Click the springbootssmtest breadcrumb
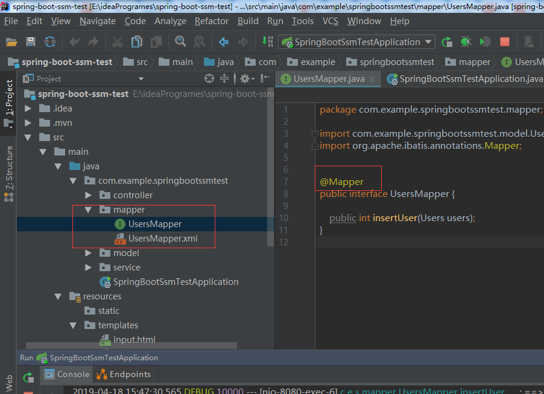Image resolution: width=544 pixels, height=394 pixels. (390, 63)
